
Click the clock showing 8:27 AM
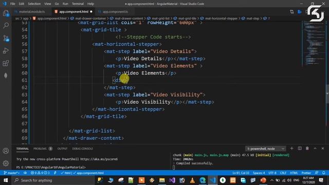tap(308, 180)
